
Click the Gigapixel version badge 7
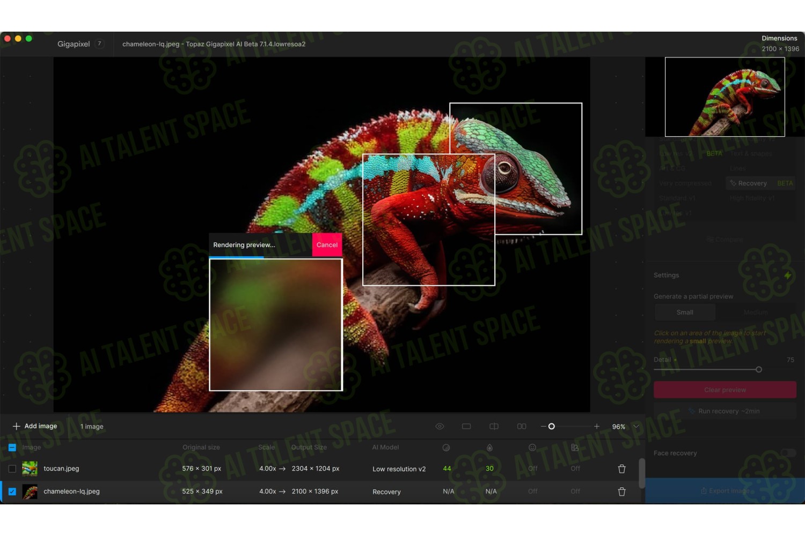click(99, 44)
